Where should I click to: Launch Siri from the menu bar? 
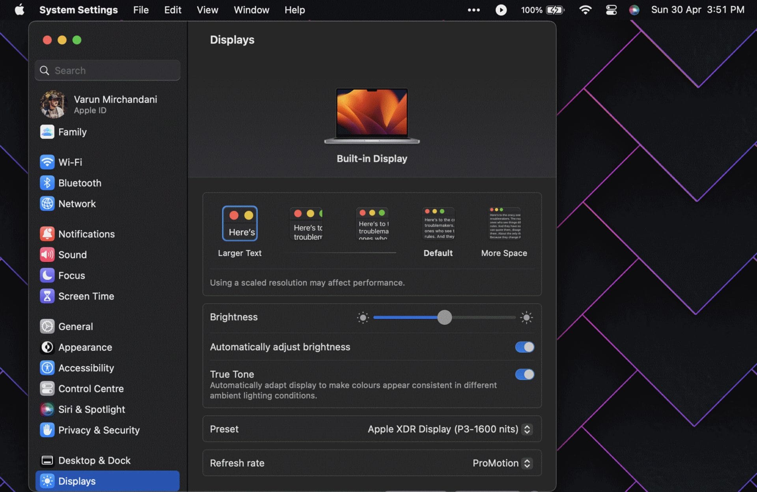634,10
